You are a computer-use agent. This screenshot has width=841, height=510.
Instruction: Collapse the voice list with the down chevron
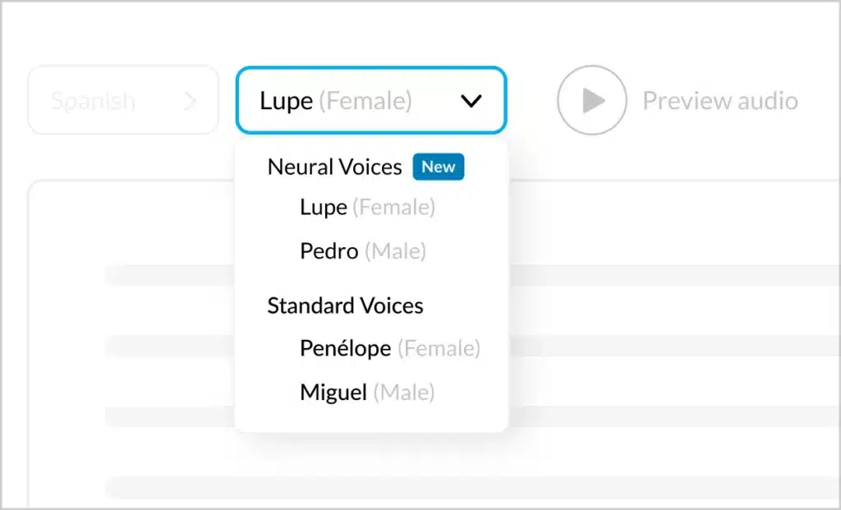(x=471, y=101)
